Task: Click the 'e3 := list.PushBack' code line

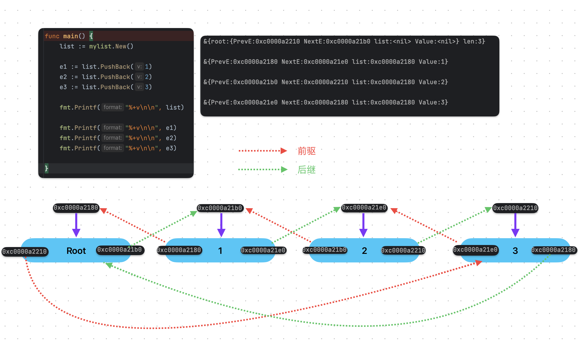Action: coord(106,87)
